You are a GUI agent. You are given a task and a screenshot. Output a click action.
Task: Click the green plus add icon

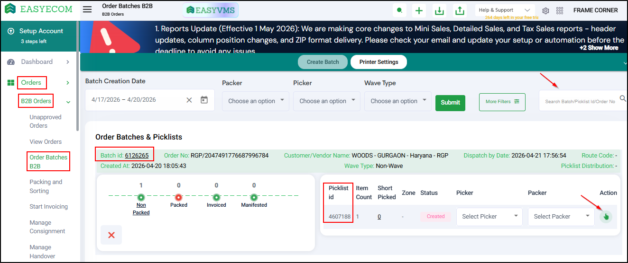tap(418, 10)
